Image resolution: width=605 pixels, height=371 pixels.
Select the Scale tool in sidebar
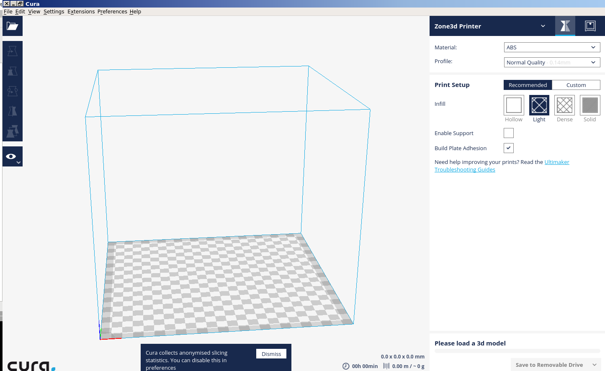tap(13, 71)
